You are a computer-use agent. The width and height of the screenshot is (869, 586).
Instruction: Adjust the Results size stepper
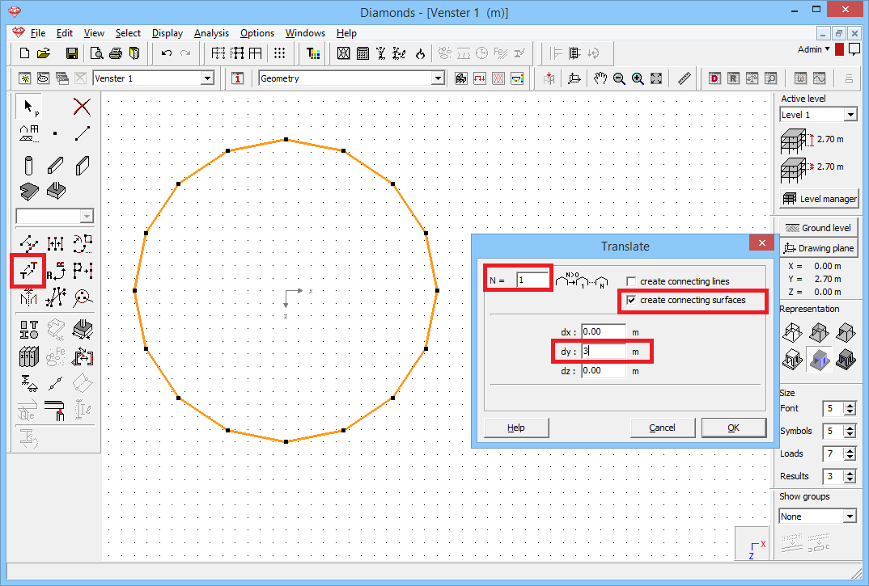(x=850, y=476)
